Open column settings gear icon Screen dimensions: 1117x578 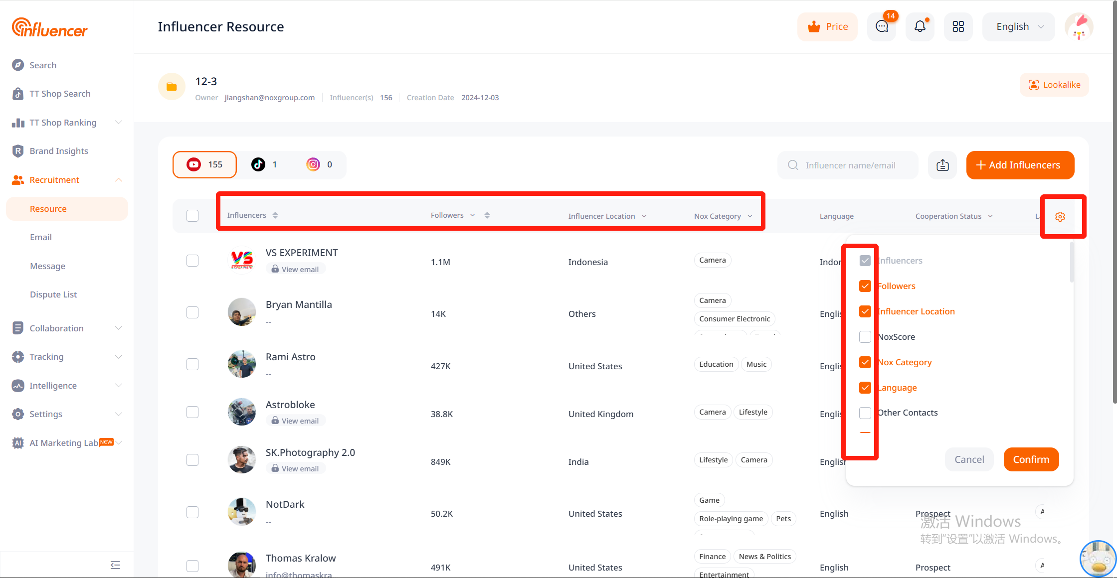click(x=1060, y=216)
